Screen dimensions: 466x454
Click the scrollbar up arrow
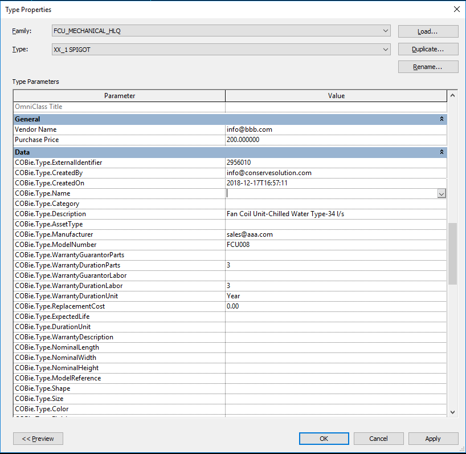[453, 96]
